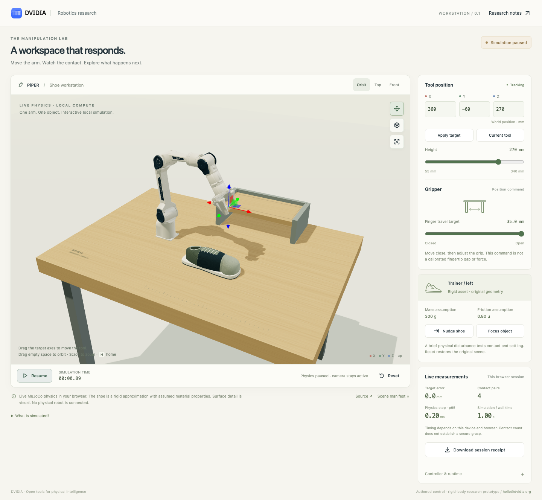
Task: Reset the simulation scene
Action: [389, 376]
